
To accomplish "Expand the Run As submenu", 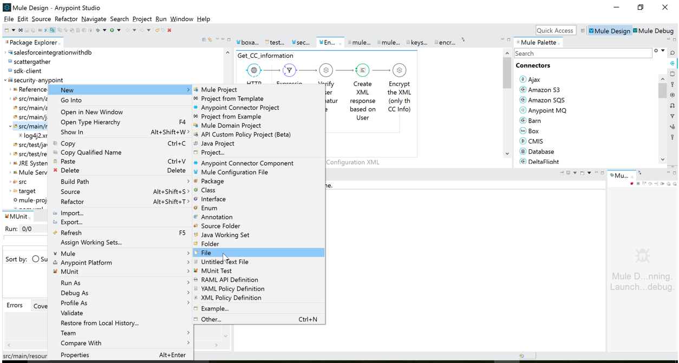I will (x=70, y=283).
